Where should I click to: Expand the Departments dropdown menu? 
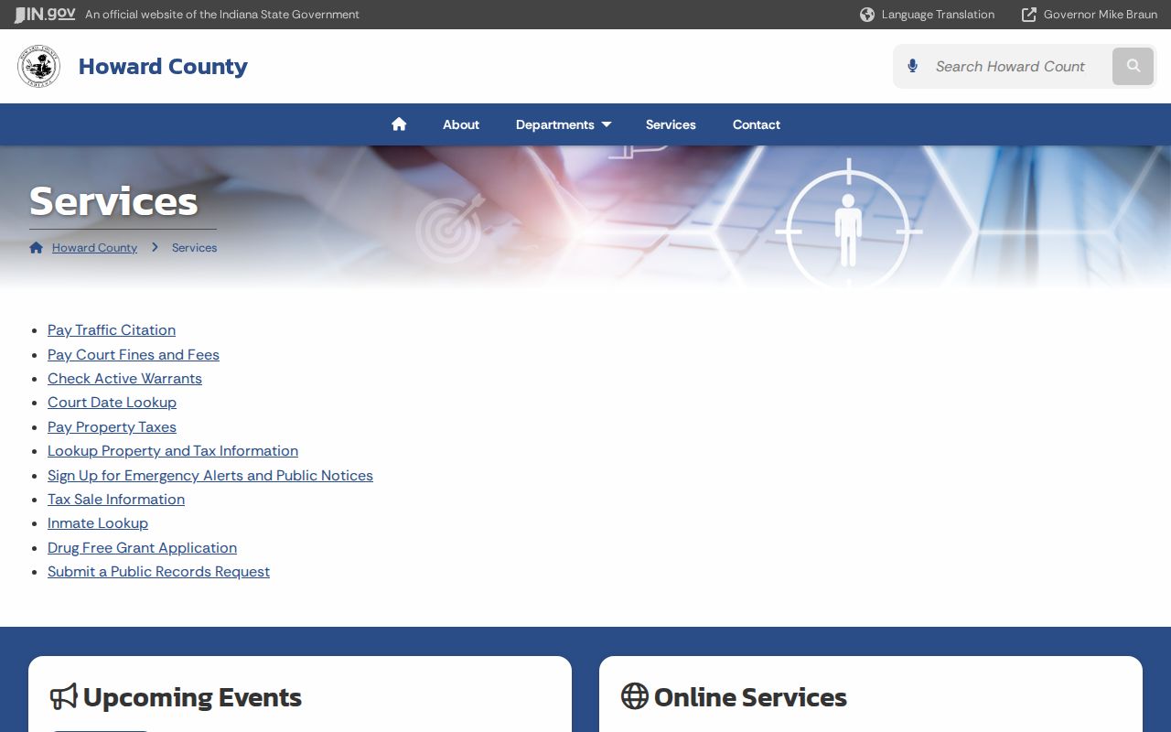564,124
